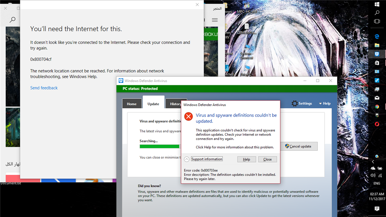
Task: Open Mail app from taskbar
Action: tap(377, 98)
